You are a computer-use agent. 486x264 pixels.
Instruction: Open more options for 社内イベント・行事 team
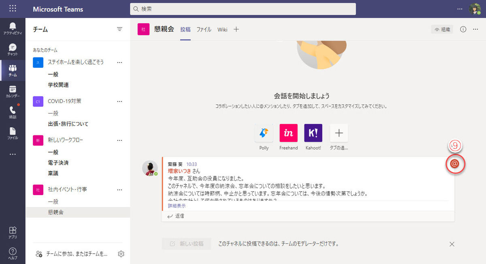[x=119, y=189]
